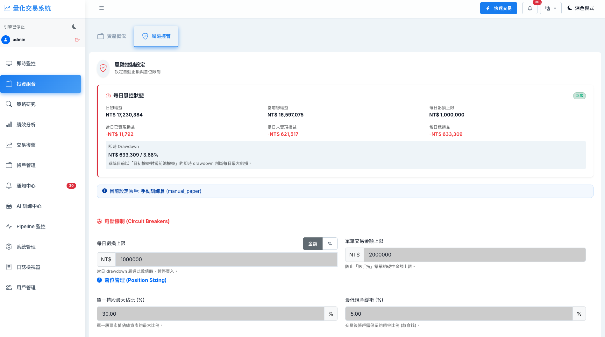
Task: Click the 熔斷機制 Circuit Breakers heading icon
Action: point(99,221)
